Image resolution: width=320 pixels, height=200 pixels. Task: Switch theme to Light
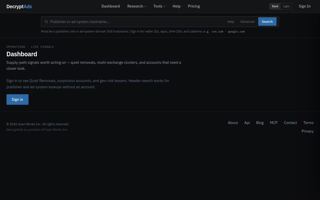pyautogui.click(x=286, y=6)
